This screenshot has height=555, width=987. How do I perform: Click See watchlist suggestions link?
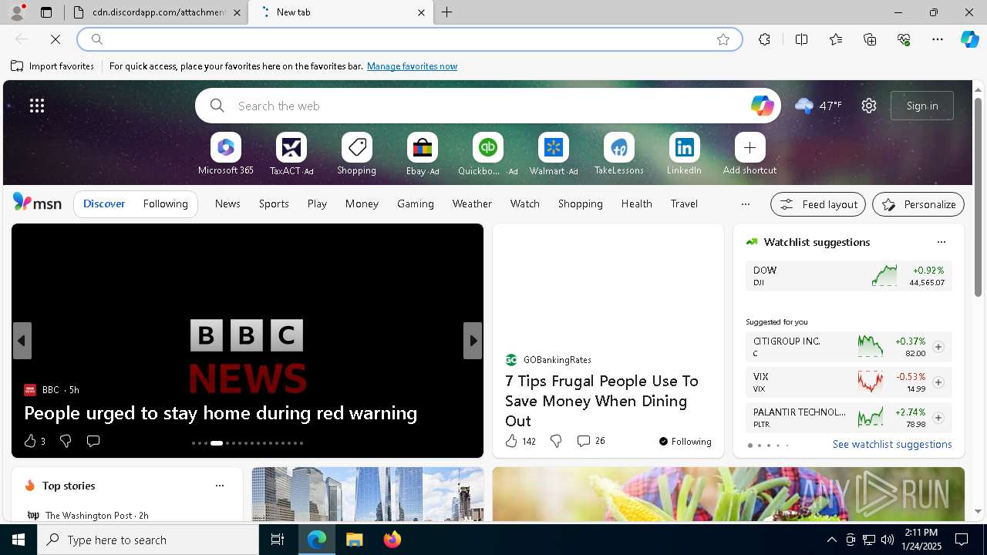click(x=892, y=444)
